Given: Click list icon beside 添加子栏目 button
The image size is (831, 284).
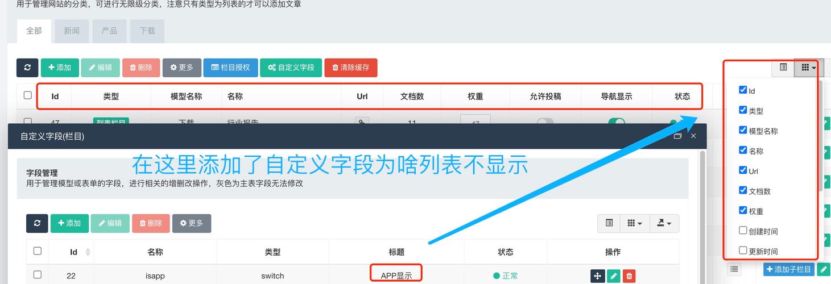Looking at the screenshot, I should click(x=734, y=269).
